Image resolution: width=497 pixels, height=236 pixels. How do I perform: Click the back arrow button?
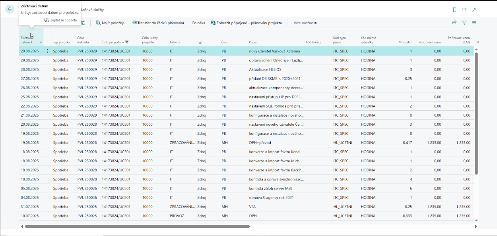[x=10, y=10]
